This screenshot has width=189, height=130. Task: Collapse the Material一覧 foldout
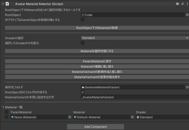point(3,107)
